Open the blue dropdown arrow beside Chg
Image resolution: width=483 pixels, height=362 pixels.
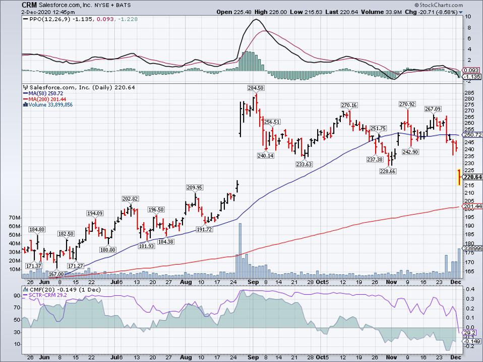[x=461, y=13]
